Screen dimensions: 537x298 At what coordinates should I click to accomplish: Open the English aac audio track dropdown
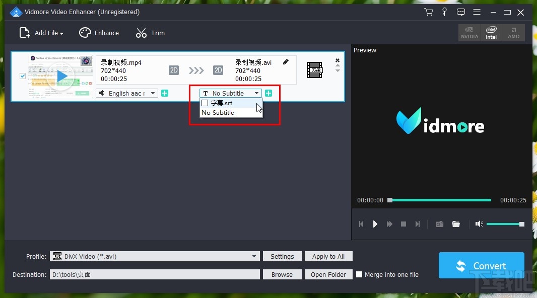[x=127, y=93]
